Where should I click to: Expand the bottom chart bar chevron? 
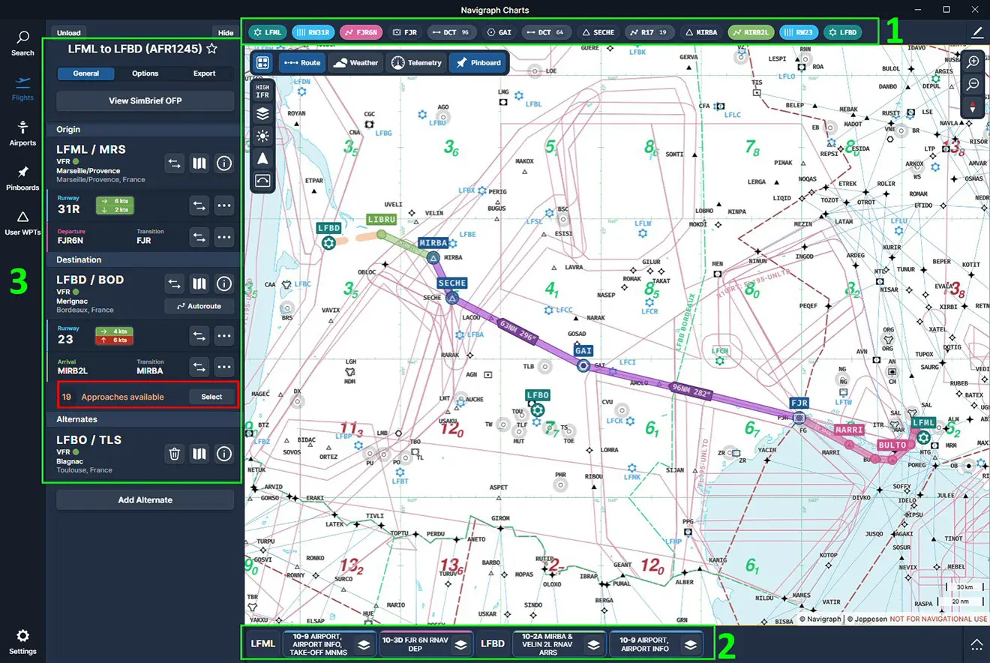click(976, 643)
